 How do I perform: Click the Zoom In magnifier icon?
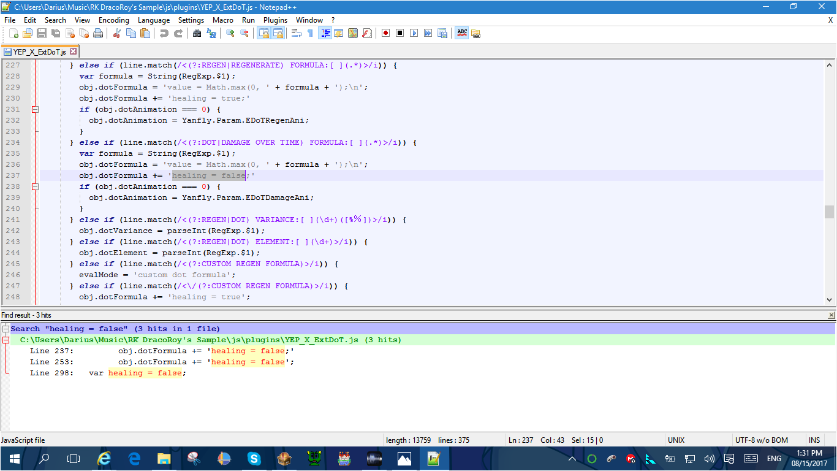click(x=230, y=33)
